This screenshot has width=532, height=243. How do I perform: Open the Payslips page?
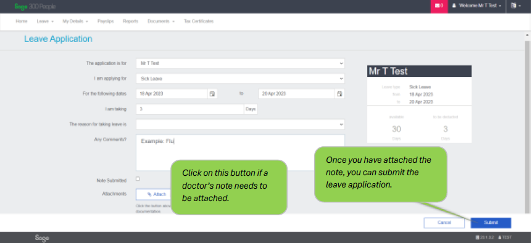pyautogui.click(x=106, y=22)
